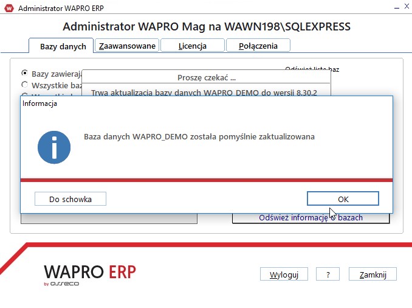Screen dimensions: 412x308
Task: Log out with the Wyloguj button
Action: click(x=284, y=275)
